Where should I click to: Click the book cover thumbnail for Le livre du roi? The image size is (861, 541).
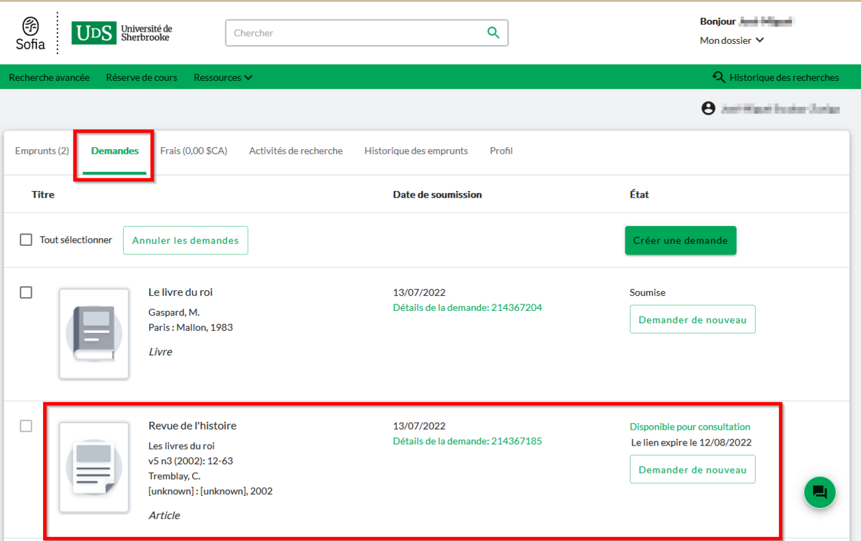(94, 334)
